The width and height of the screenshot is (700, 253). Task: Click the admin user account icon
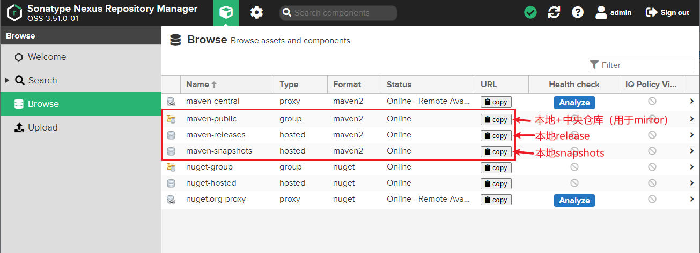tap(601, 12)
